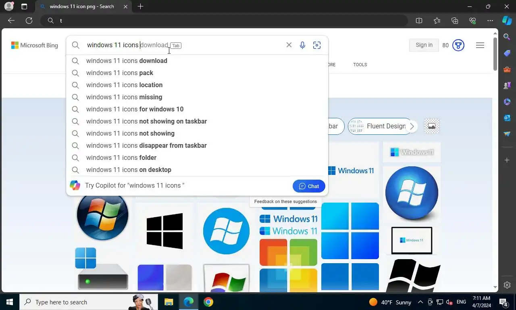This screenshot has width=516, height=310.
Task: Show hidden tray icons chevron
Action: 420,302
